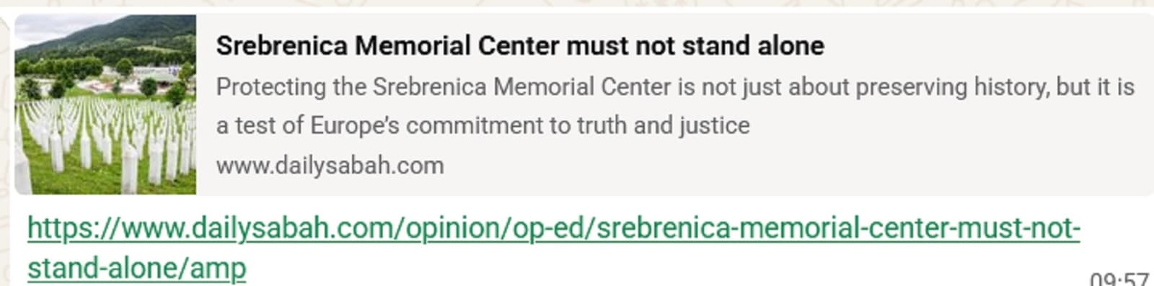Viewport: 1154px width, 286px height.
Task: Click the description line "a test of Europe's commitment"
Action: tap(483, 125)
